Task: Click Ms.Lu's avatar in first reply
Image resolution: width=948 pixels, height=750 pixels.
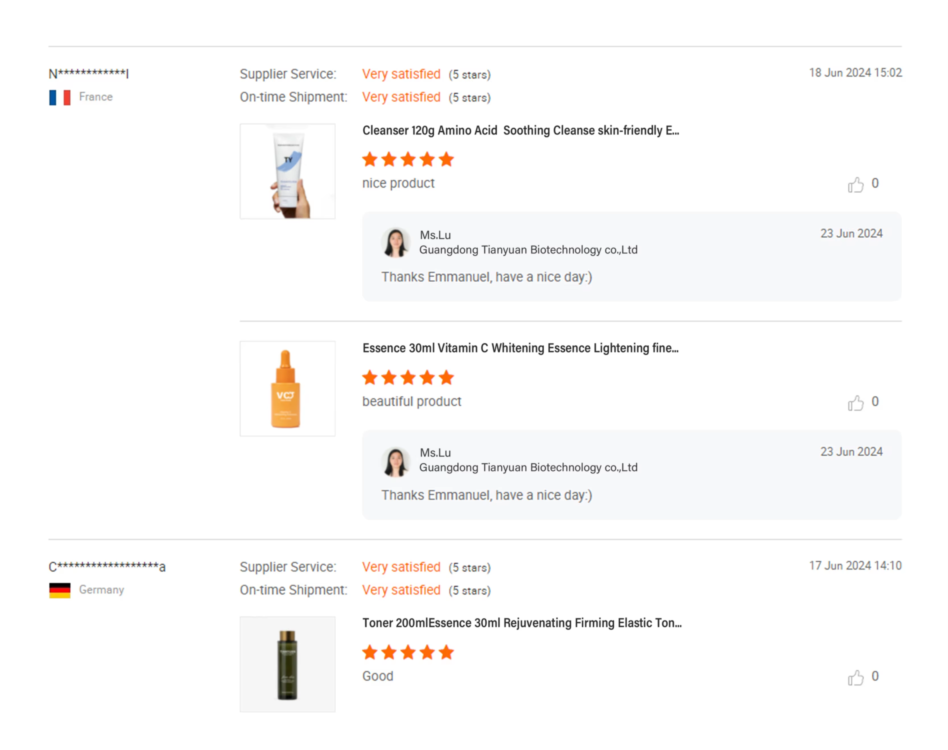Action: tap(395, 242)
